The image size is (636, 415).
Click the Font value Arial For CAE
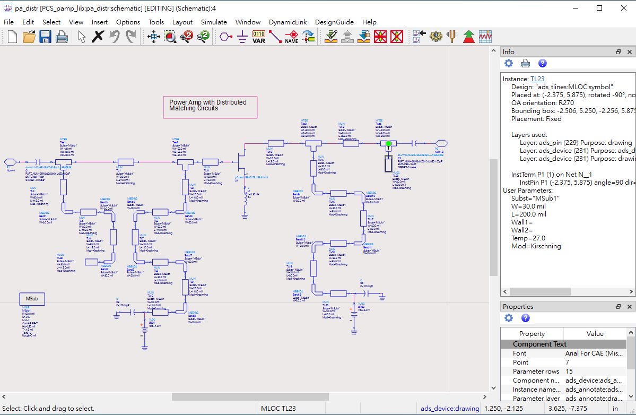pyautogui.click(x=594, y=353)
